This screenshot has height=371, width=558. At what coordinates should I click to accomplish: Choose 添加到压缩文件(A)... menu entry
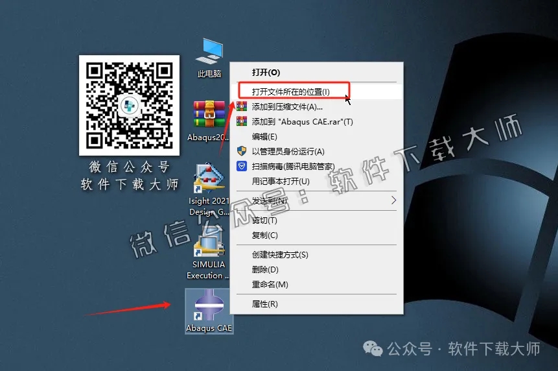click(316, 106)
